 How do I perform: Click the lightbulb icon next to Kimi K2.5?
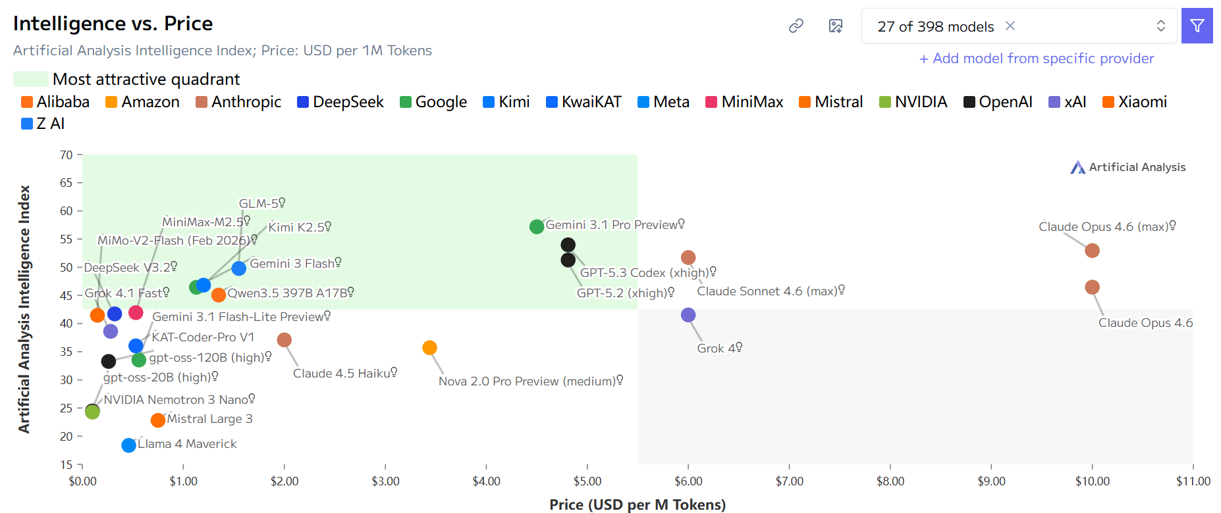(x=328, y=226)
